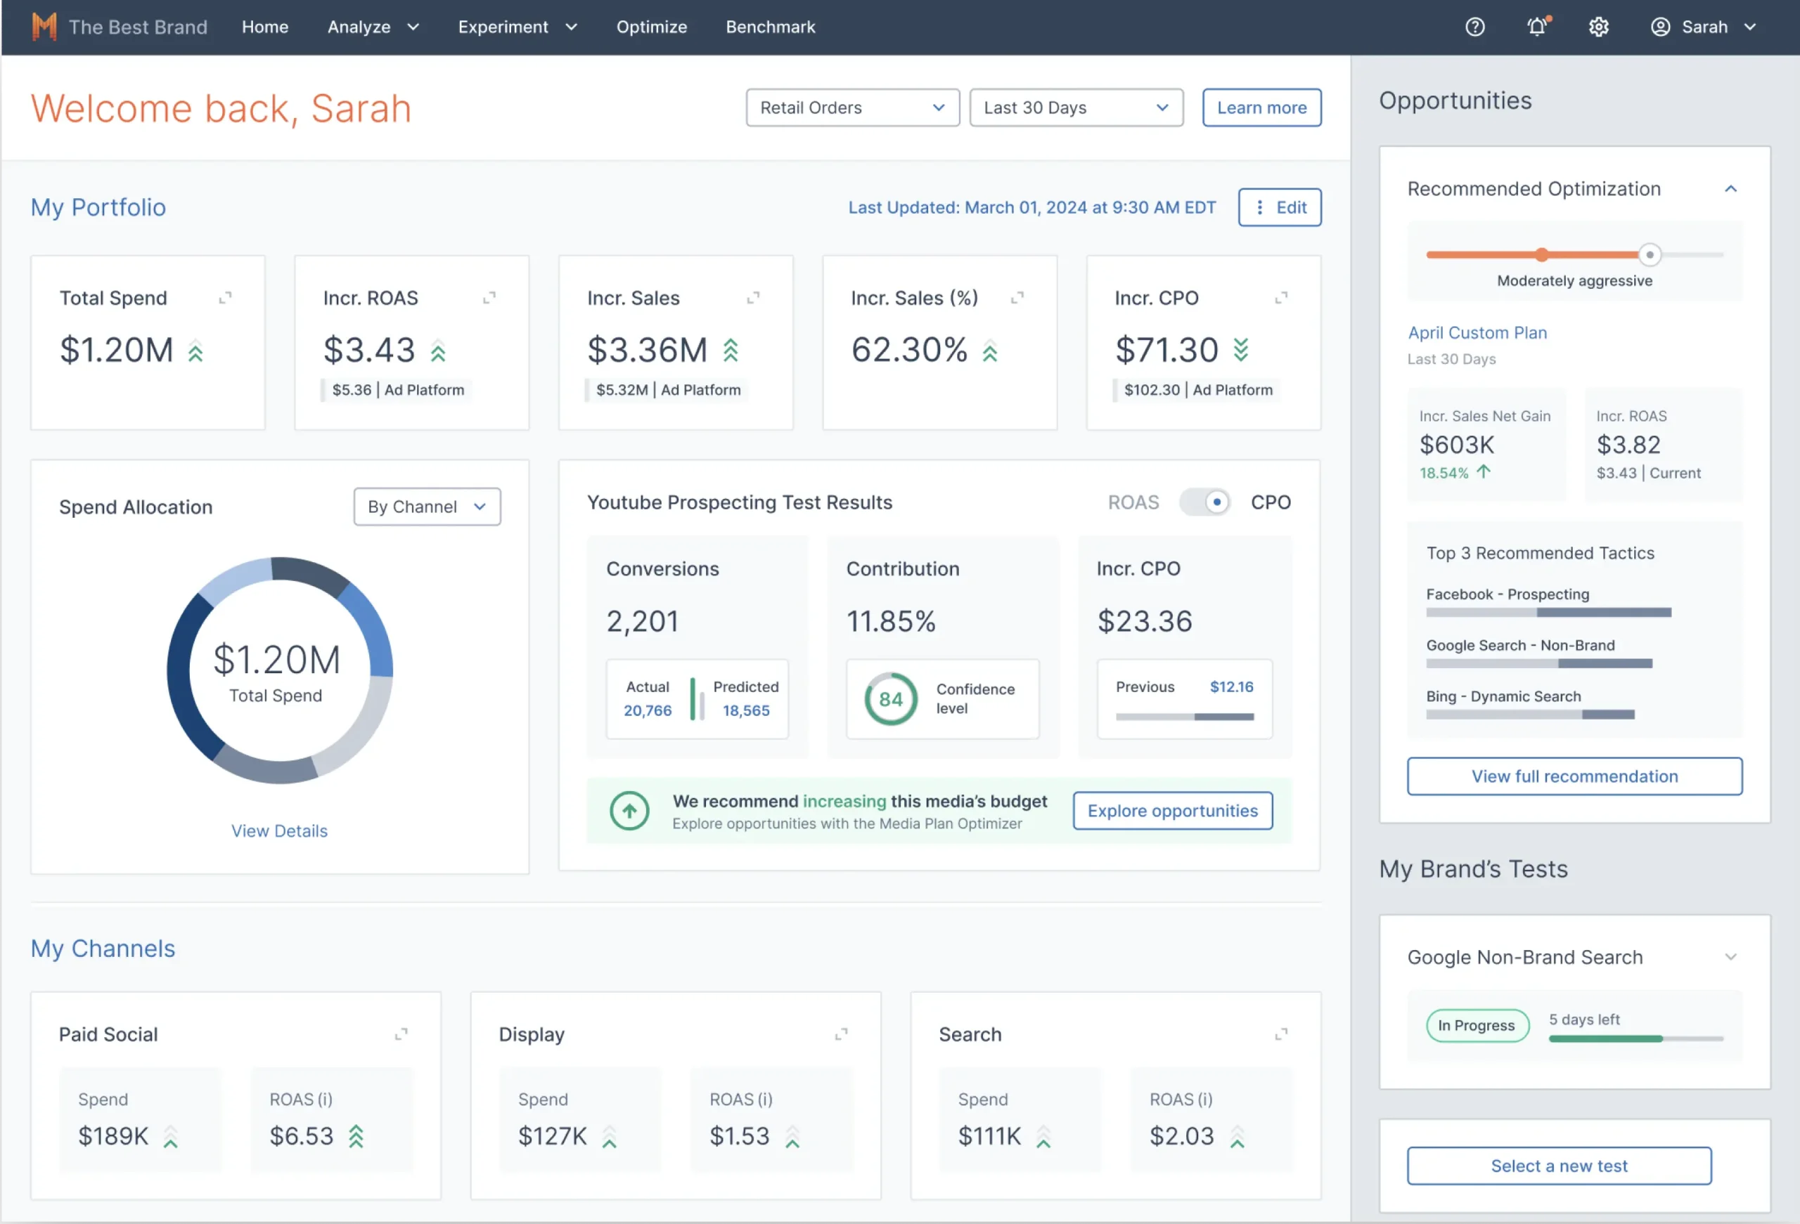1800x1224 pixels.
Task: Click the Incr. CPO downward trend arrows
Action: coord(1241,350)
